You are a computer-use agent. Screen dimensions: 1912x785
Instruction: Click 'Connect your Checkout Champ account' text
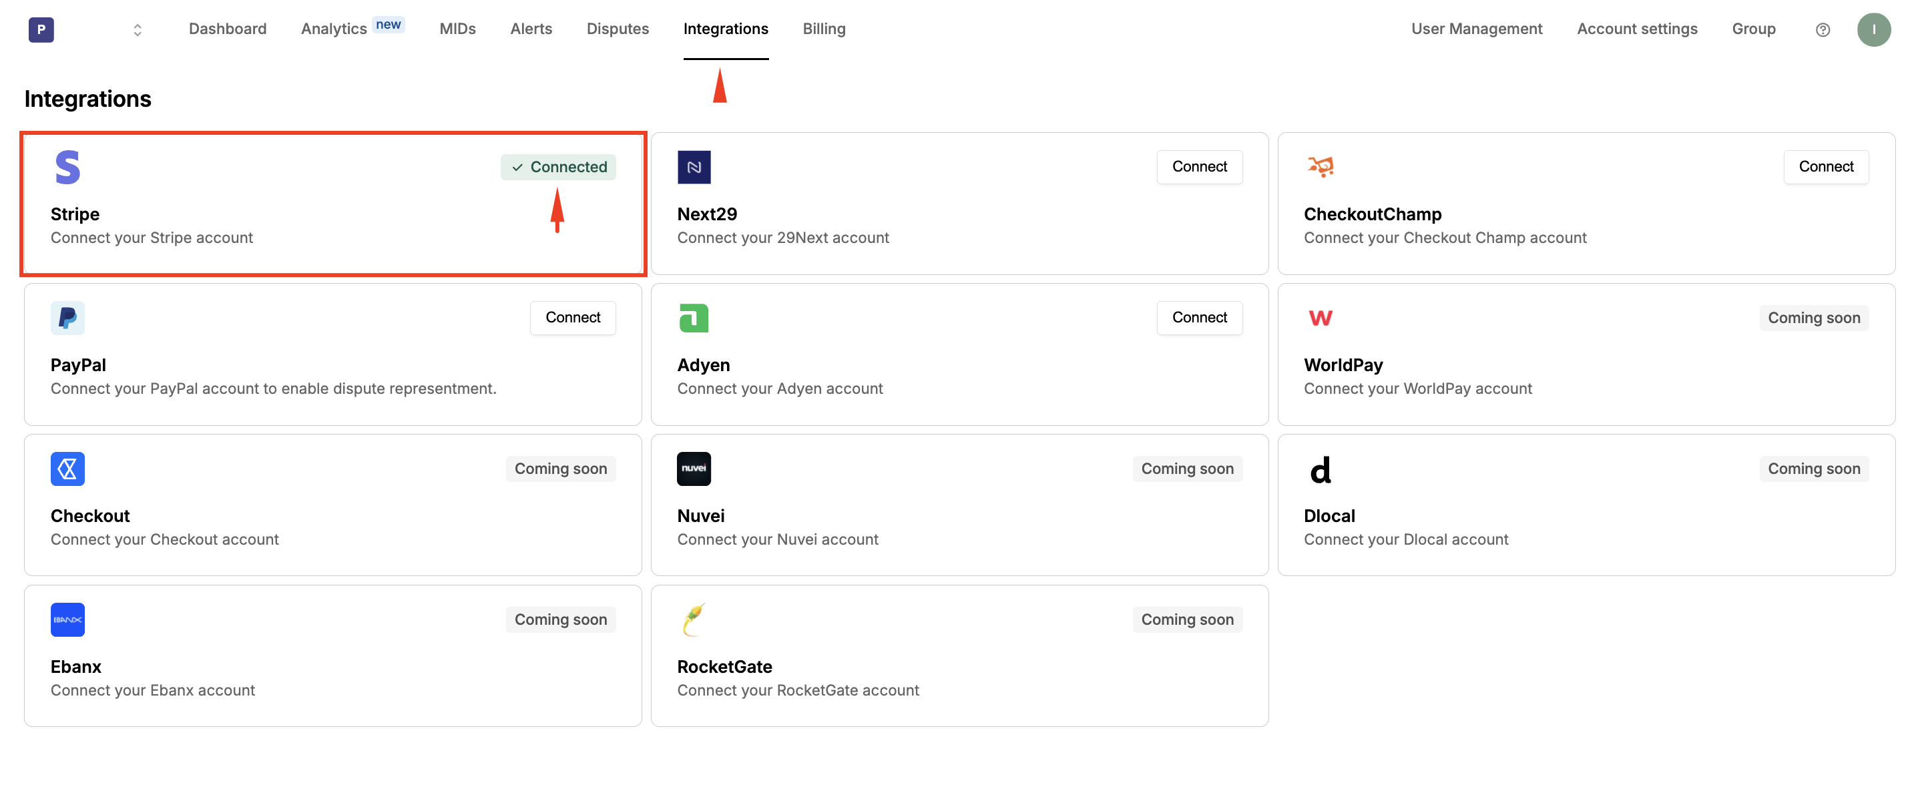pos(1445,238)
